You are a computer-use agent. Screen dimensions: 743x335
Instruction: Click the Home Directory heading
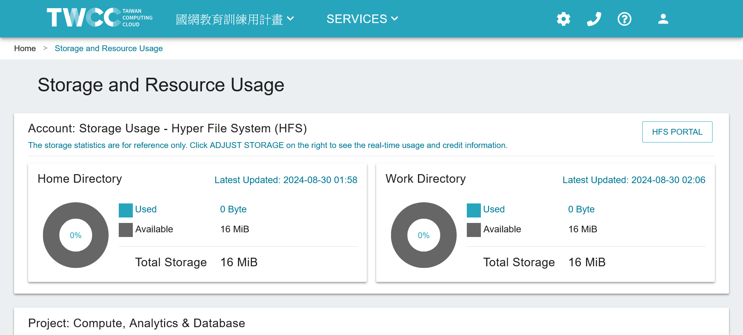[x=80, y=179]
